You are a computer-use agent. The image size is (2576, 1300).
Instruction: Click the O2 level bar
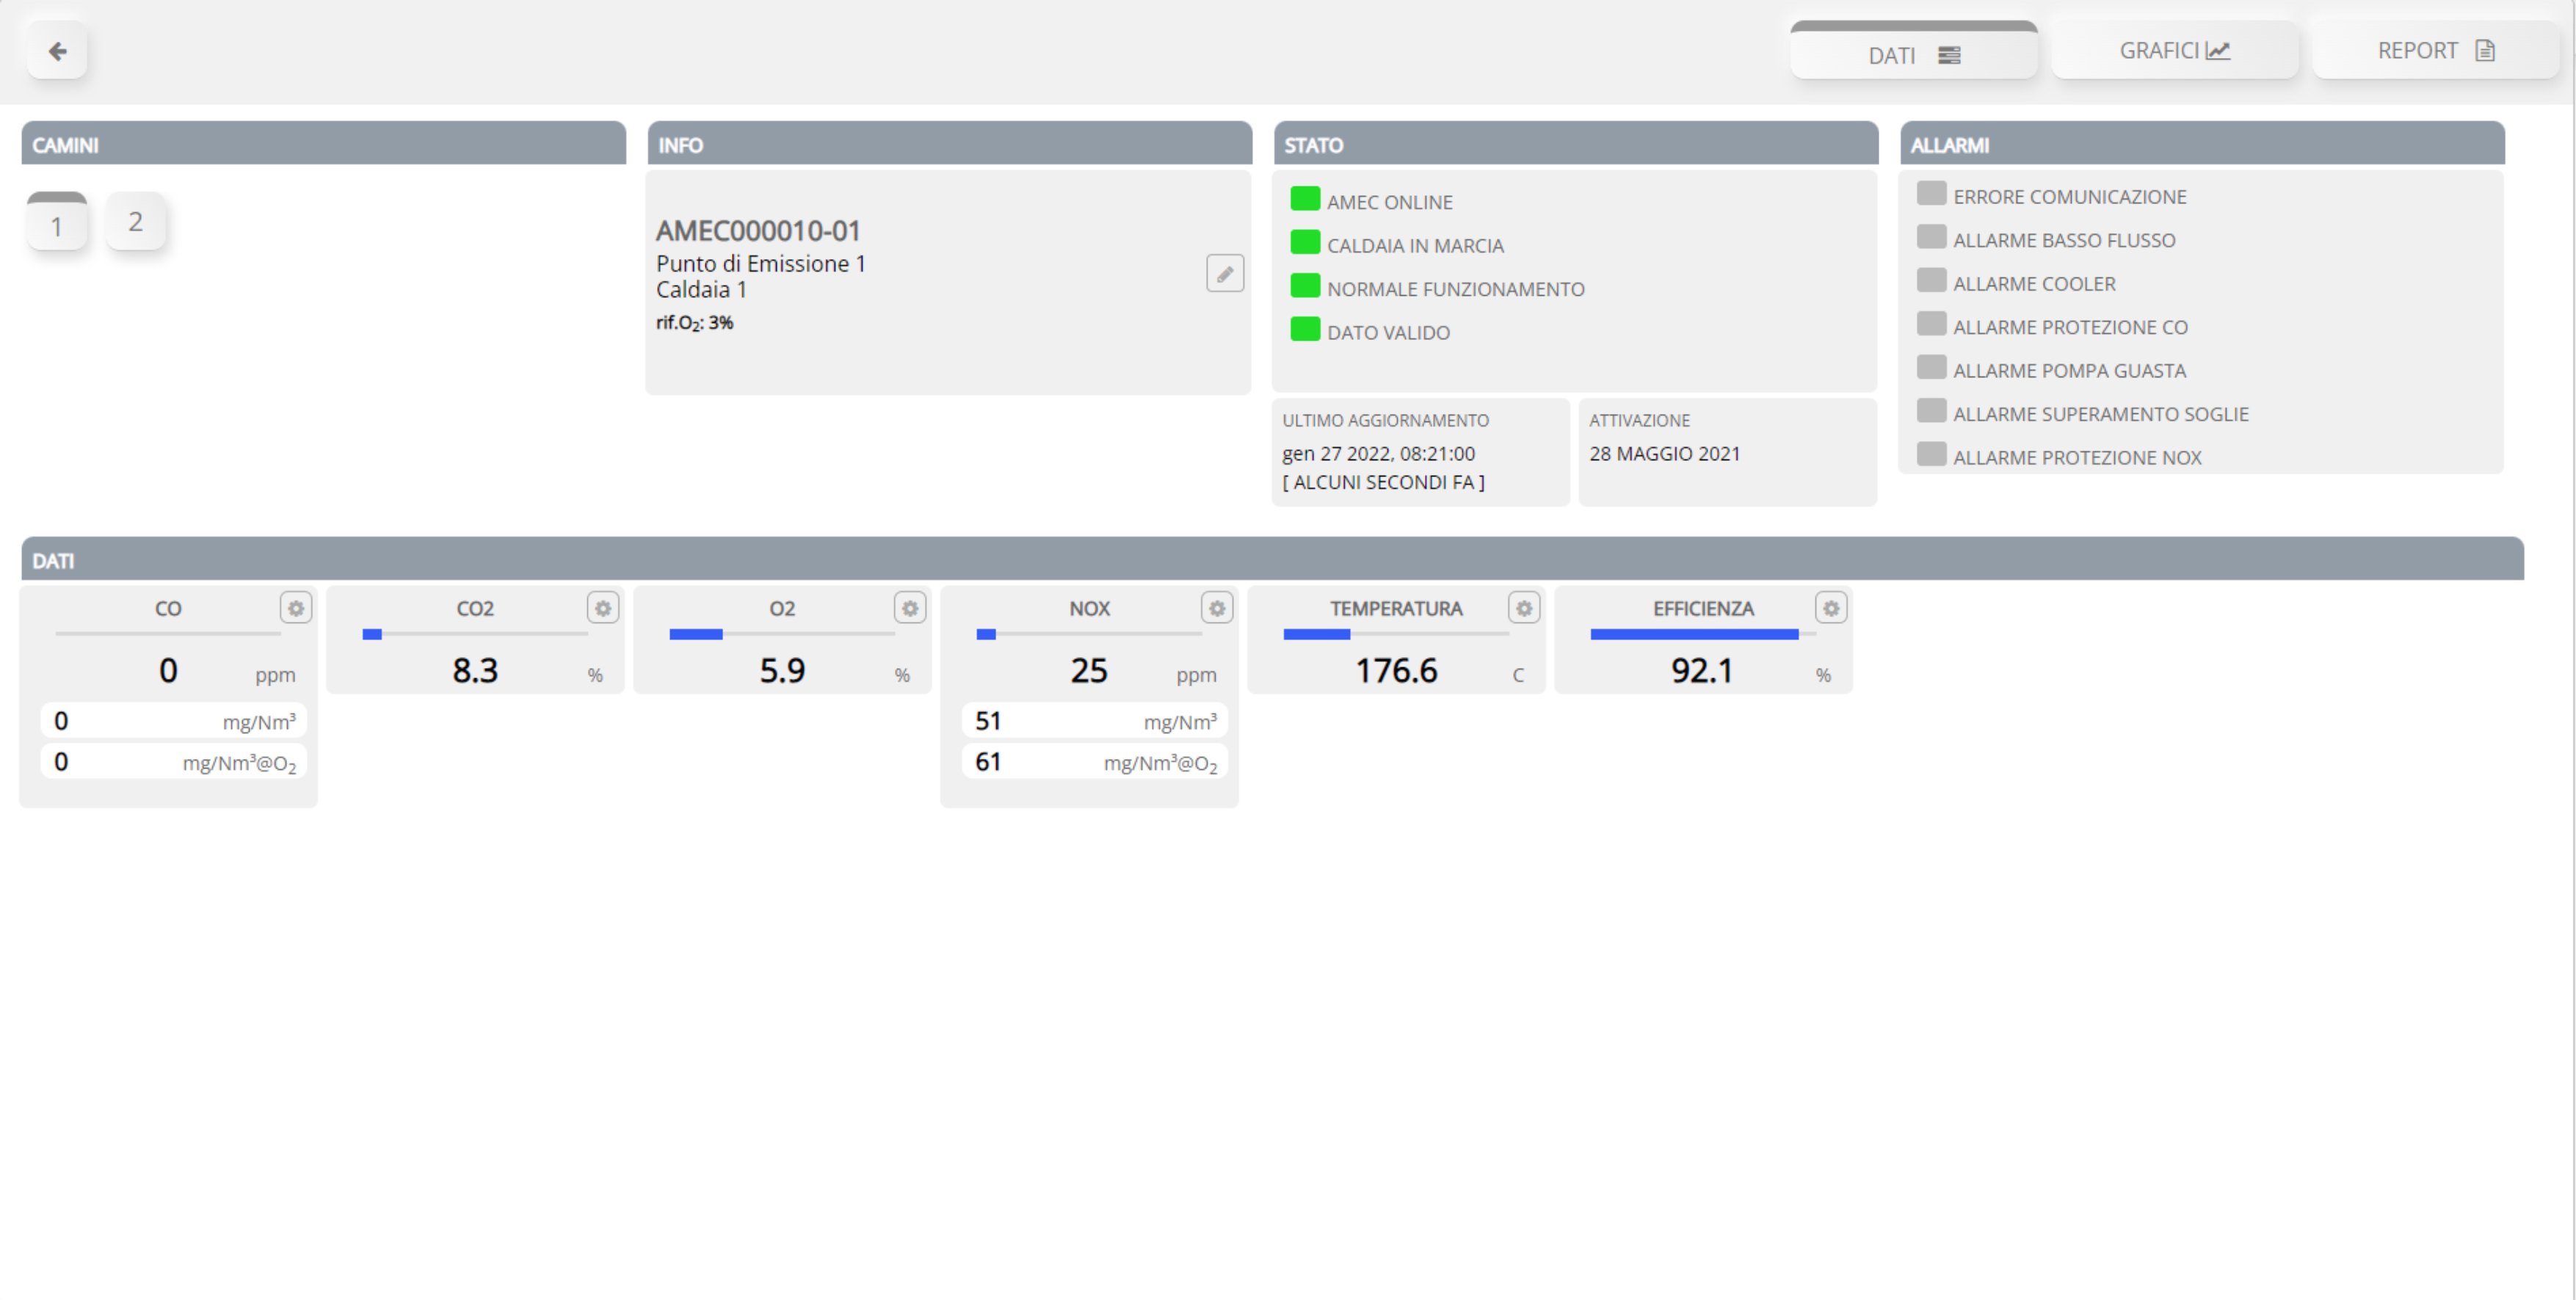click(782, 634)
